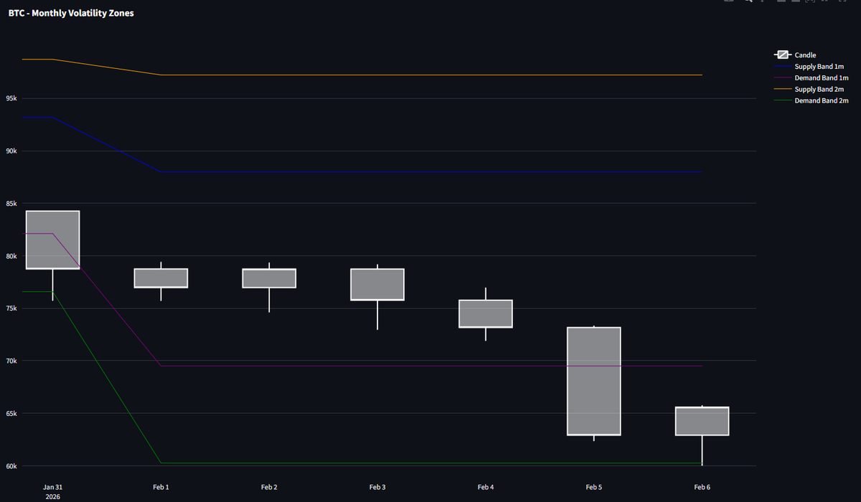Hide the Demand Band 1m trace
The image size is (861, 502).
(822, 77)
